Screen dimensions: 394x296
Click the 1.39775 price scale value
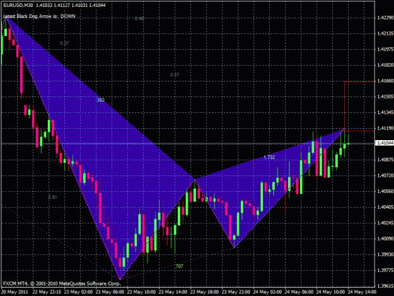click(385, 270)
